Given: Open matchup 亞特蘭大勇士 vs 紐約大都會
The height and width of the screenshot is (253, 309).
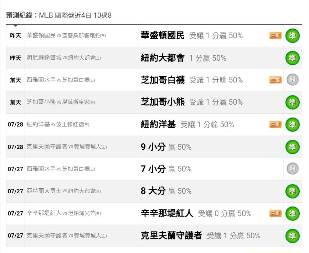Looking at the screenshot, I should tap(64, 191).
